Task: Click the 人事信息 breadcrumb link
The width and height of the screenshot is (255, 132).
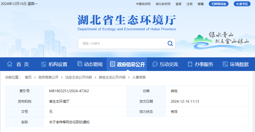Action: (x=139, y=77)
